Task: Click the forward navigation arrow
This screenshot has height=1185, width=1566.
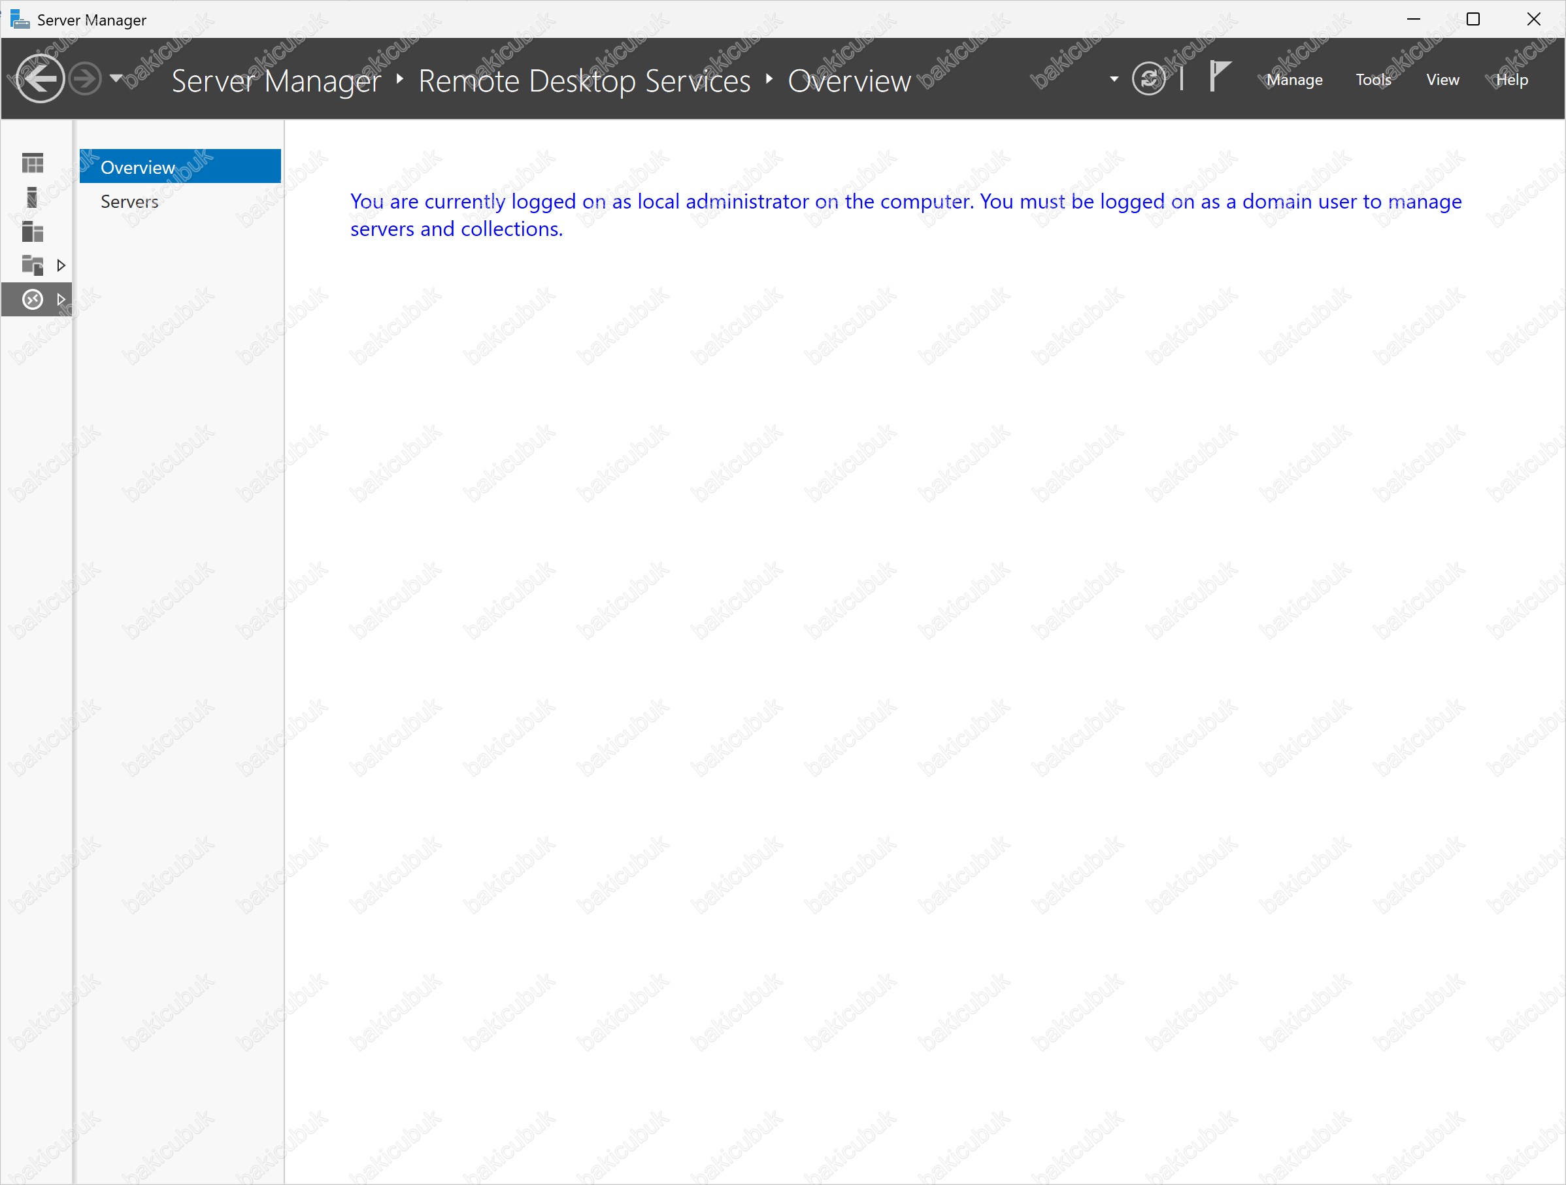Action: tap(86, 78)
